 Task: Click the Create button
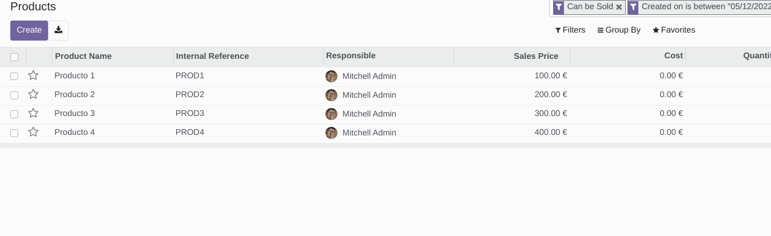coord(29,30)
